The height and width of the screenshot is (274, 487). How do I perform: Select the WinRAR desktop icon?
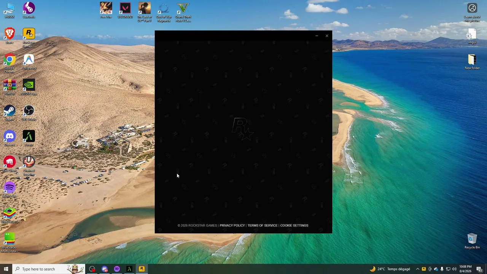pyautogui.click(x=10, y=87)
